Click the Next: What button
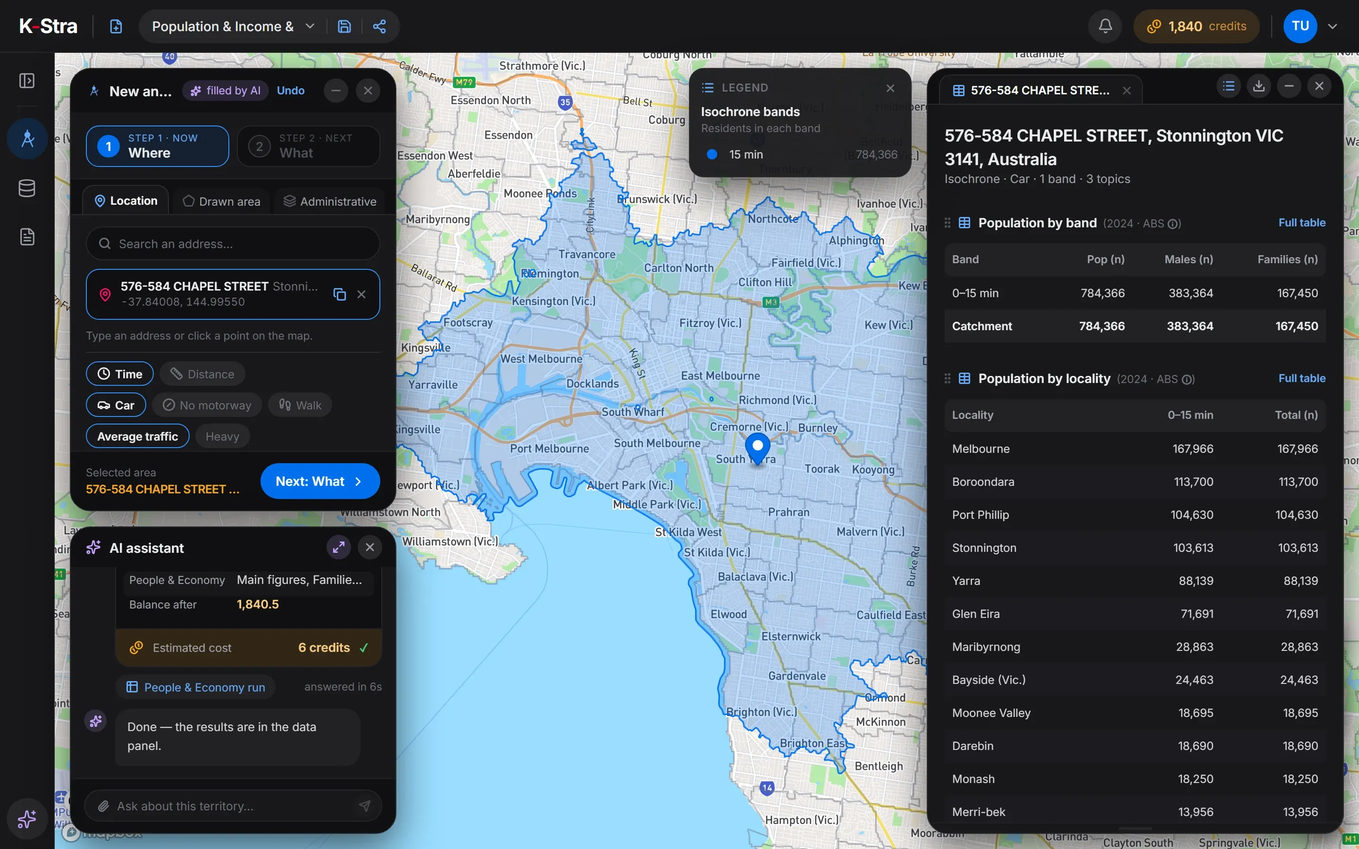Screen dimensions: 1359x849 320,481
